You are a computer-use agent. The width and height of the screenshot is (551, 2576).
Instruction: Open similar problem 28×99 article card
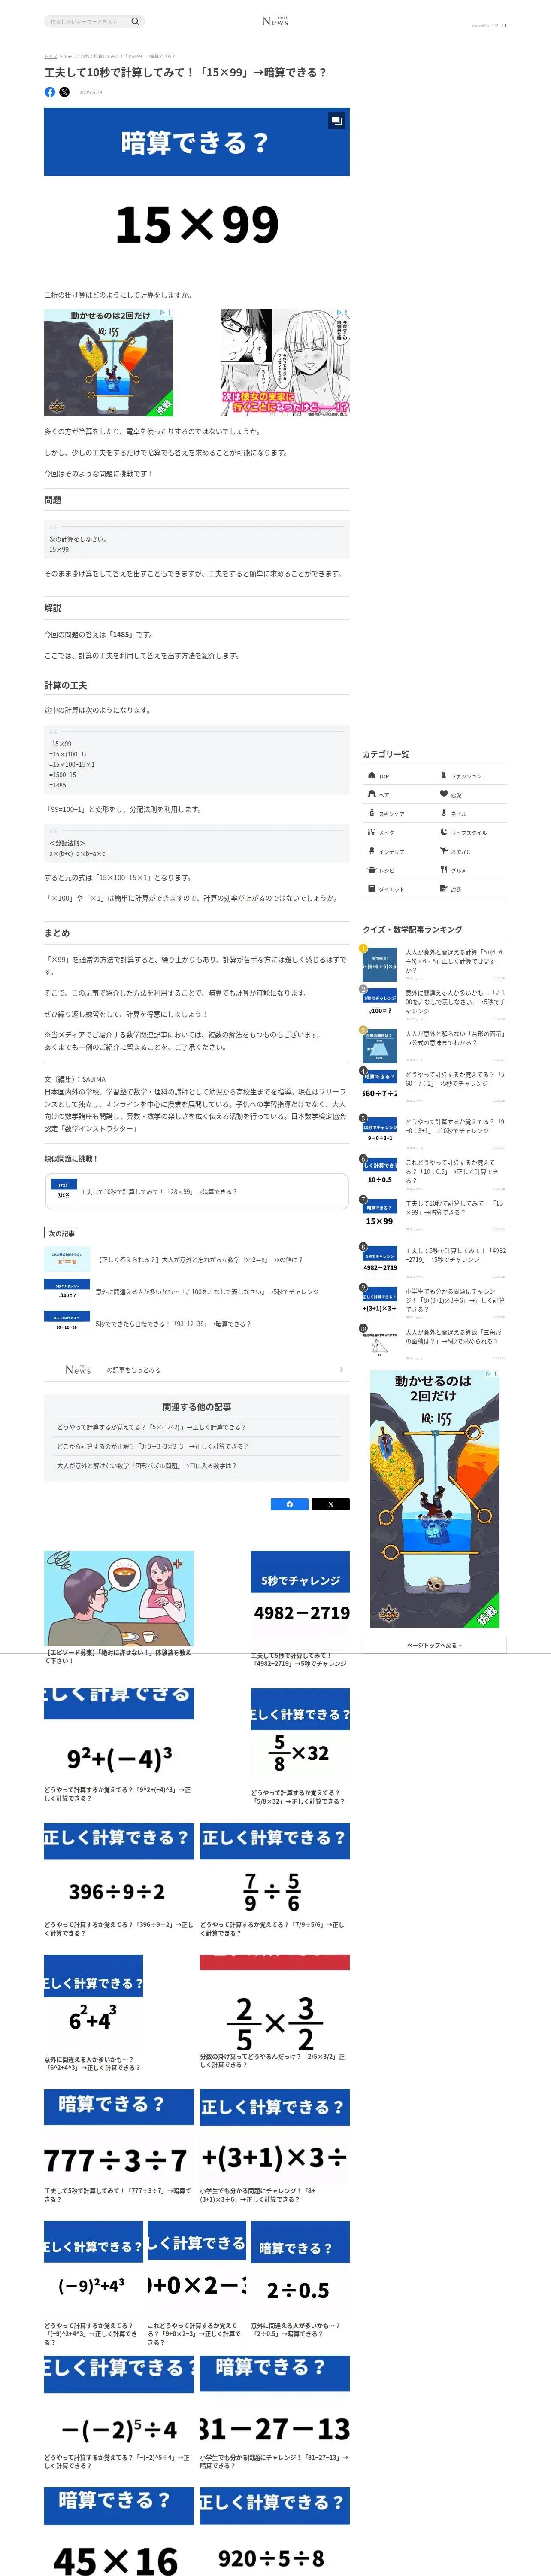pyautogui.click(x=196, y=1192)
